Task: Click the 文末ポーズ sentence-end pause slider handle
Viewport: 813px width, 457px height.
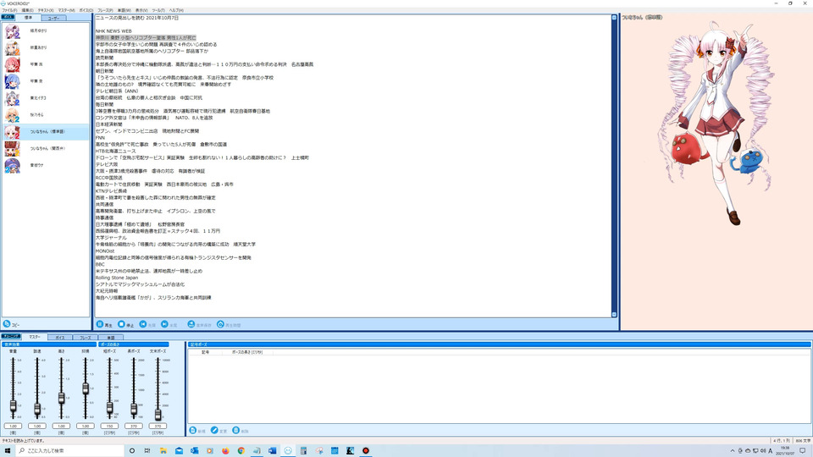Action: click(158, 414)
